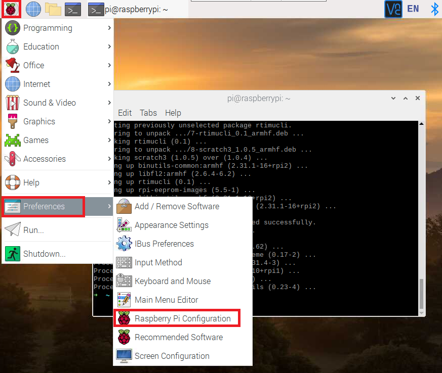Click the terminal scrollbar up arrow

(x=421, y=123)
